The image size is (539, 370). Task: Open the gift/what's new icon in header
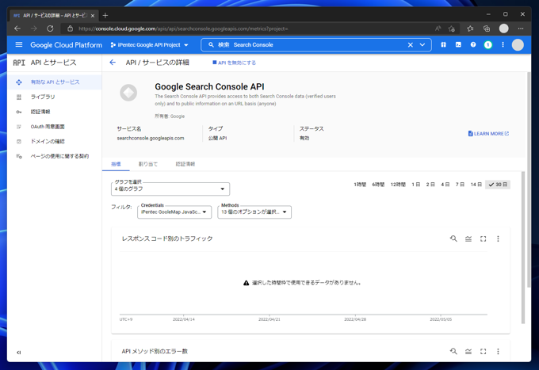click(x=443, y=44)
